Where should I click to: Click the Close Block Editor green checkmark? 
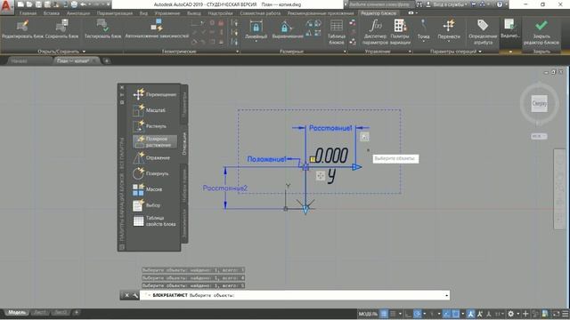pyautogui.click(x=541, y=26)
